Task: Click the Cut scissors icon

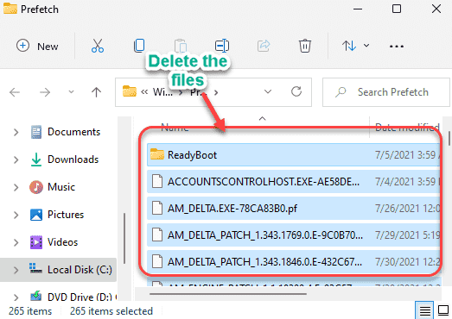Action: pos(98,46)
